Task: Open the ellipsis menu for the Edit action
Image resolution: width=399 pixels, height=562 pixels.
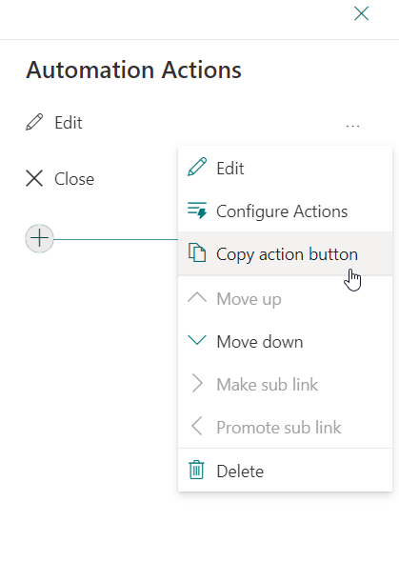Action: (x=352, y=126)
